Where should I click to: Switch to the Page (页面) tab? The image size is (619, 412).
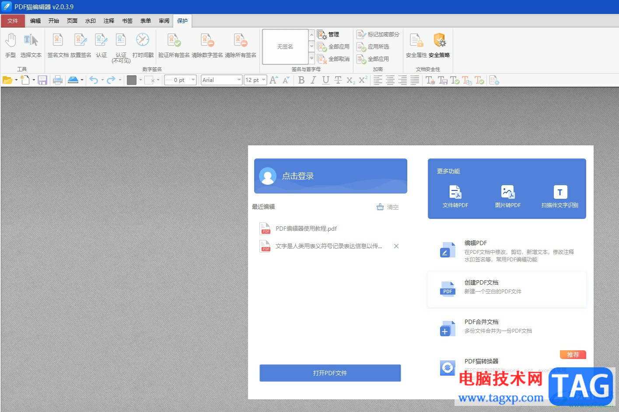[72, 21]
